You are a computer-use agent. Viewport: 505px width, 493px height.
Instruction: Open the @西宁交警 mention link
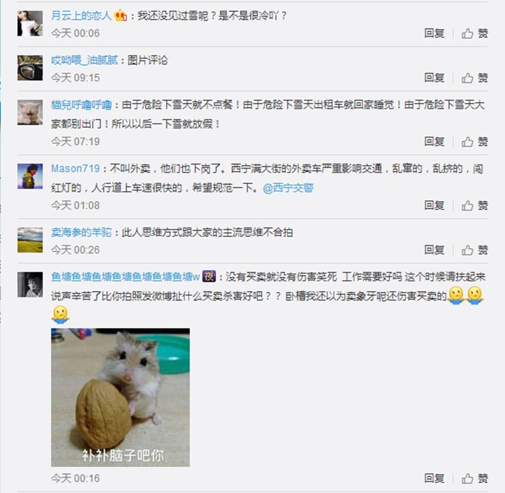tap(288, 188)
